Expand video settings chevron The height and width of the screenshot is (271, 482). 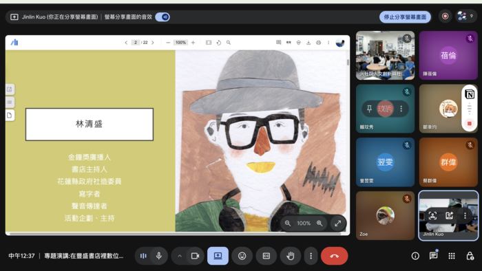180,256
